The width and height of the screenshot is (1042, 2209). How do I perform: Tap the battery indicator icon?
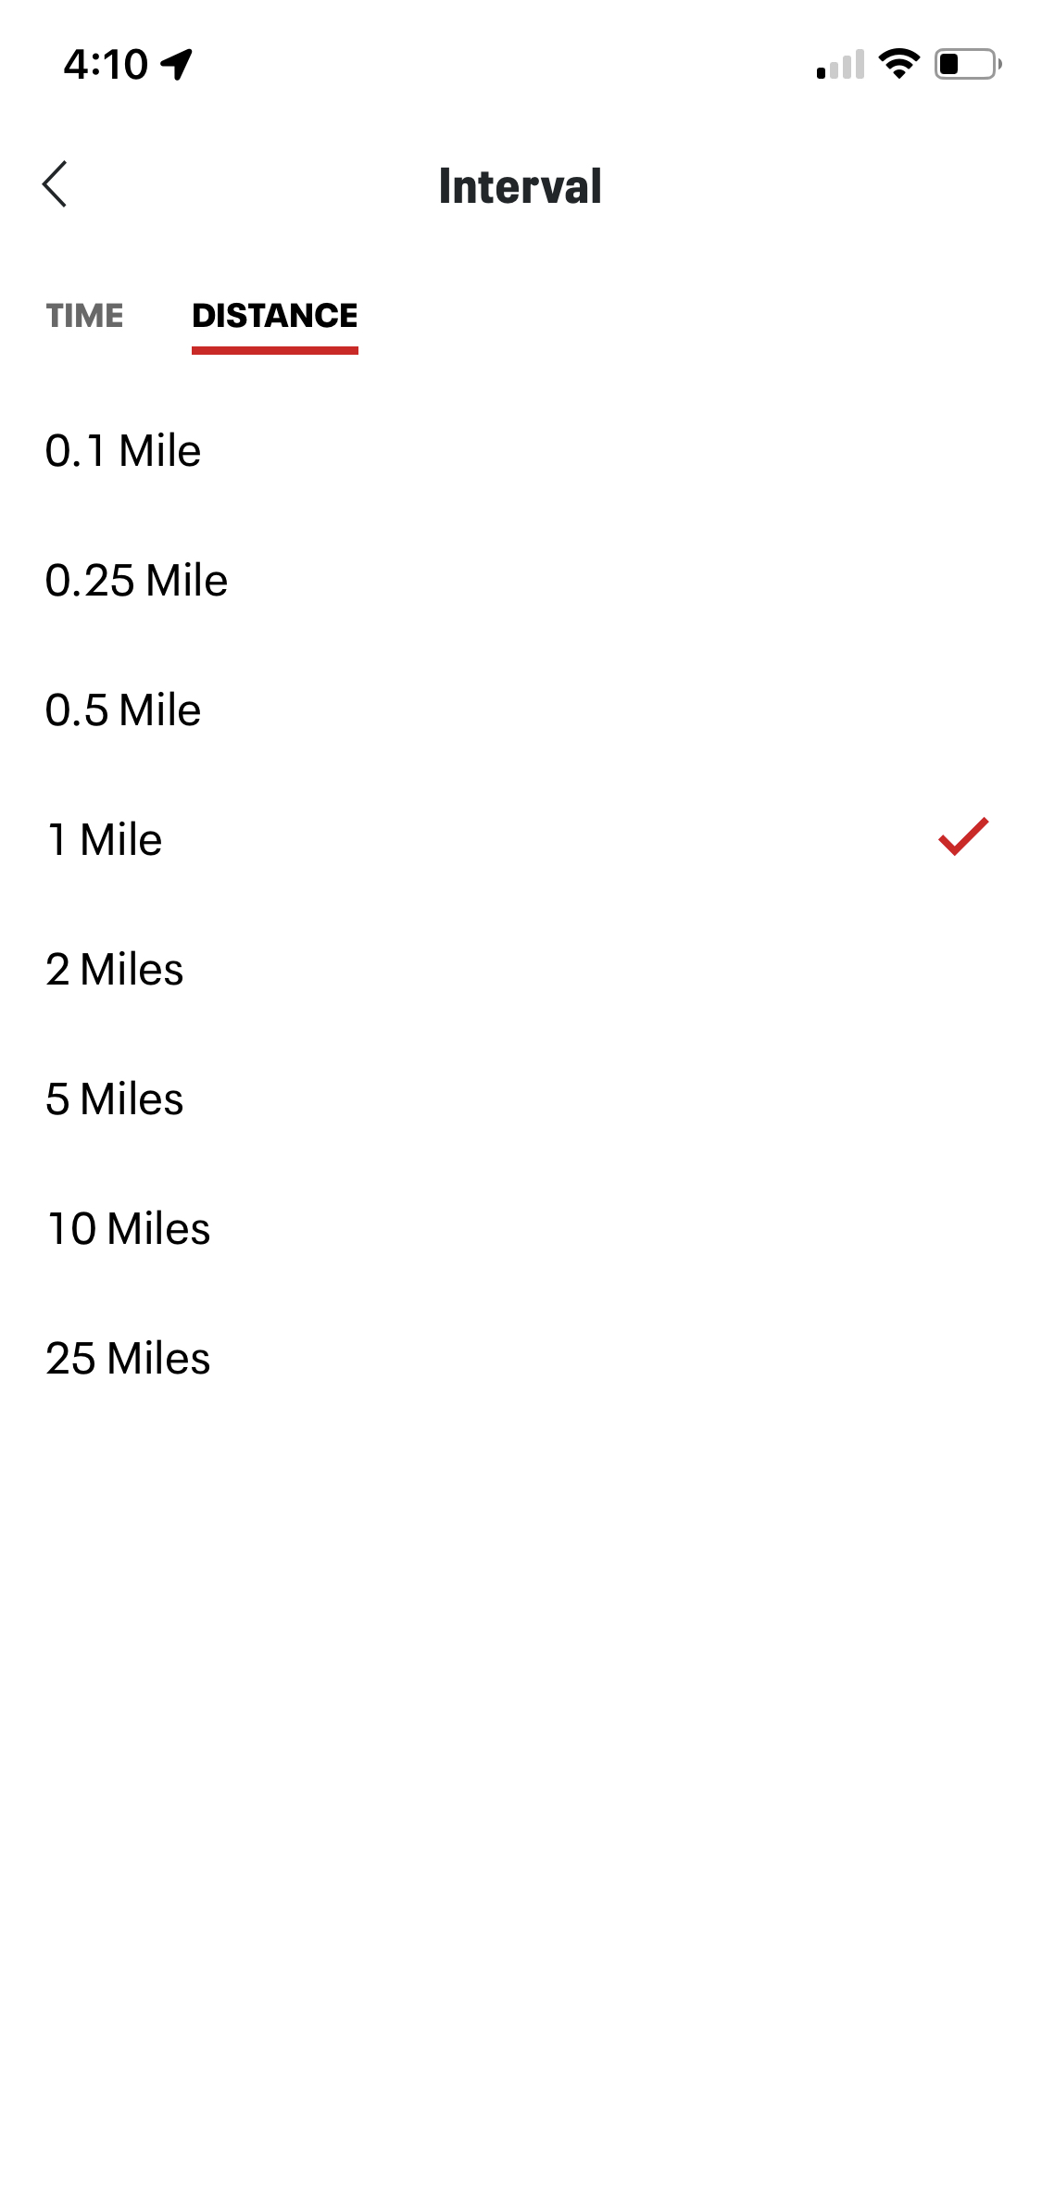click(967, 64)
